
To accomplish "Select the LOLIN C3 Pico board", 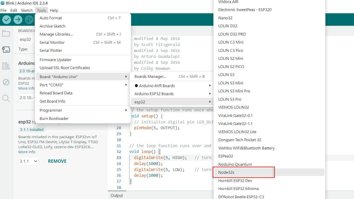I will pos(269,50).
